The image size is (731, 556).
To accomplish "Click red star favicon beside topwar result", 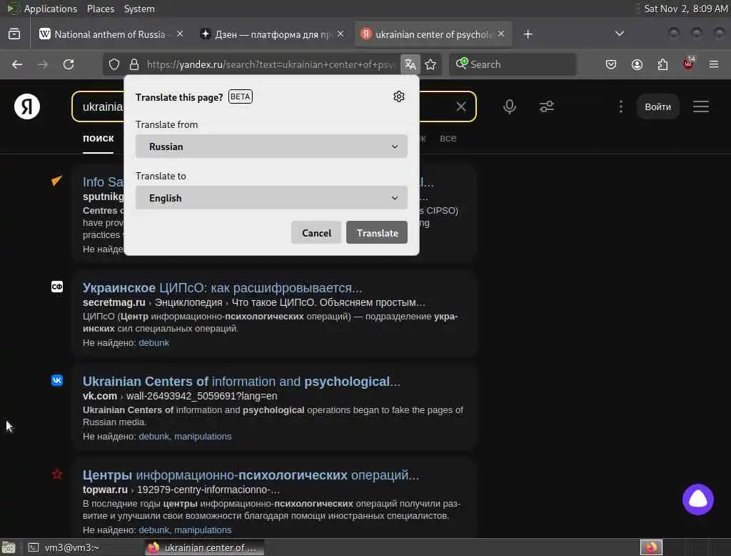I will coord(57,475).
